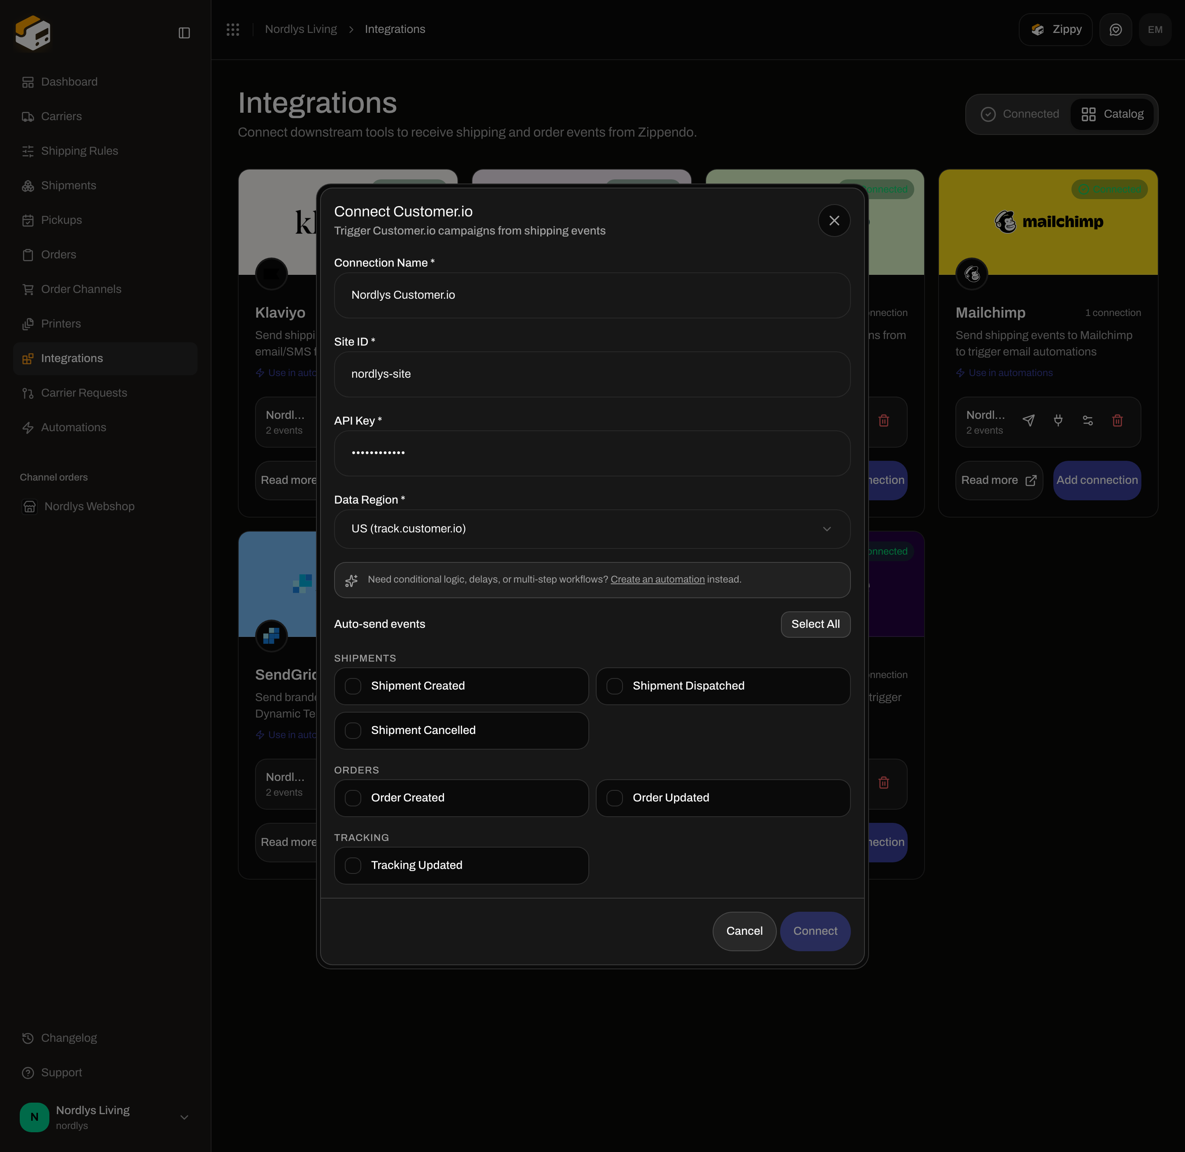Image resolution: width=1185 pixels, height=1152 pixels.
Task: Click Integrations breadcrumb item
Action: tap(395, 29)
